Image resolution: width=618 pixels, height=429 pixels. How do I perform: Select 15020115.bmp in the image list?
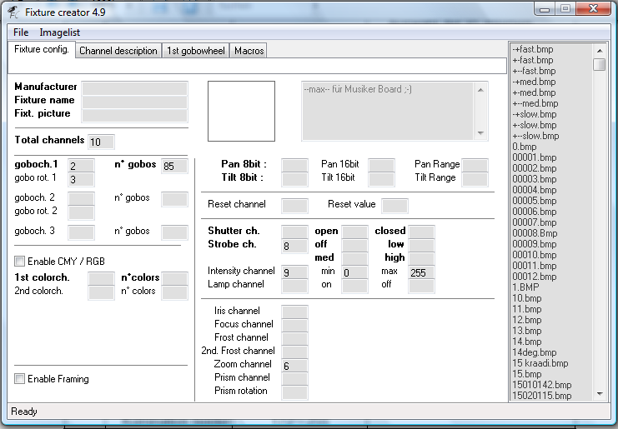pos(541,395)
